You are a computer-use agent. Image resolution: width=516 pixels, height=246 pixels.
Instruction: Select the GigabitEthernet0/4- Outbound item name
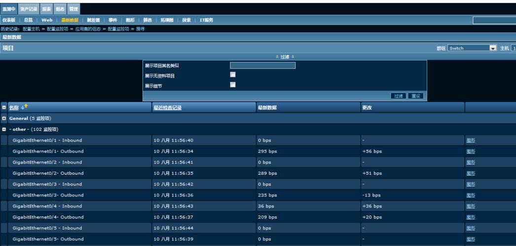[x=48, y=217]
